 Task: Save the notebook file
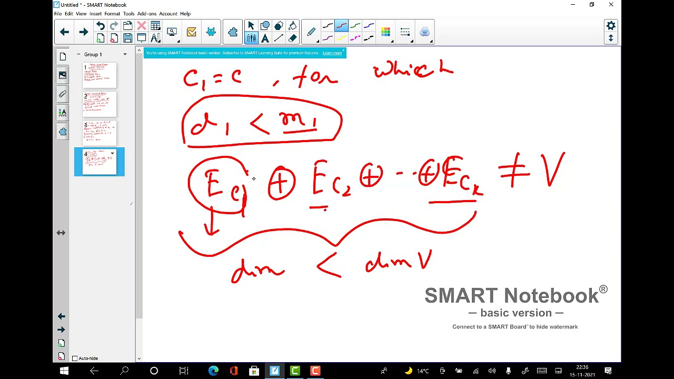(x=127, y=38)
